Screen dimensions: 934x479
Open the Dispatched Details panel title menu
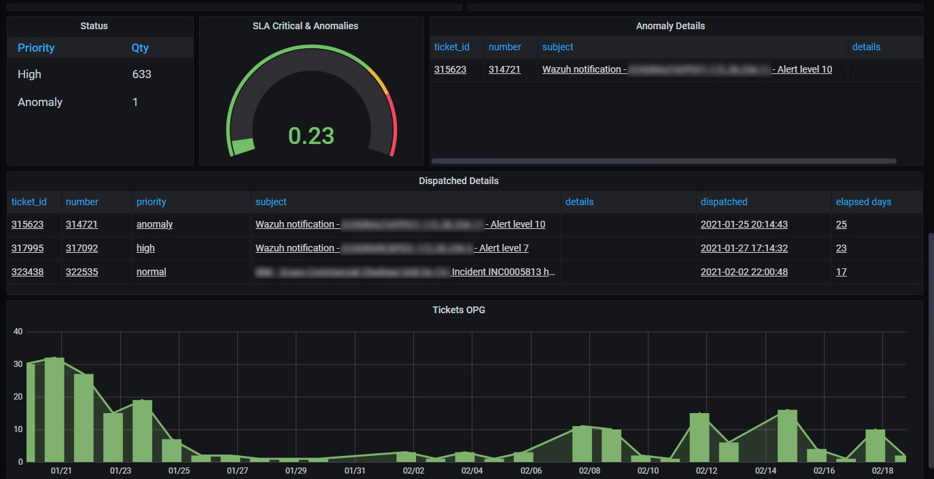pos(459,181)
